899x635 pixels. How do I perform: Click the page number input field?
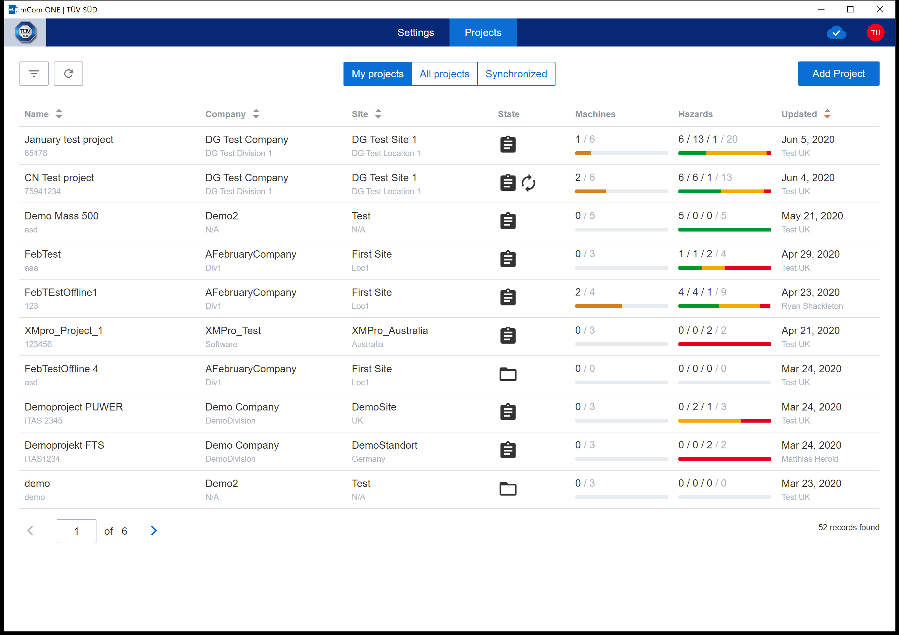76,531
